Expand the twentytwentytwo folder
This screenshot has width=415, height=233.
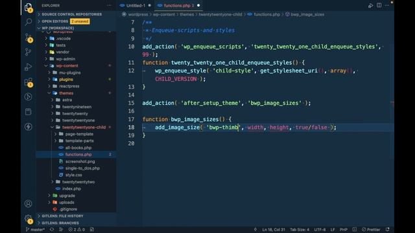(x=78, y=182)
